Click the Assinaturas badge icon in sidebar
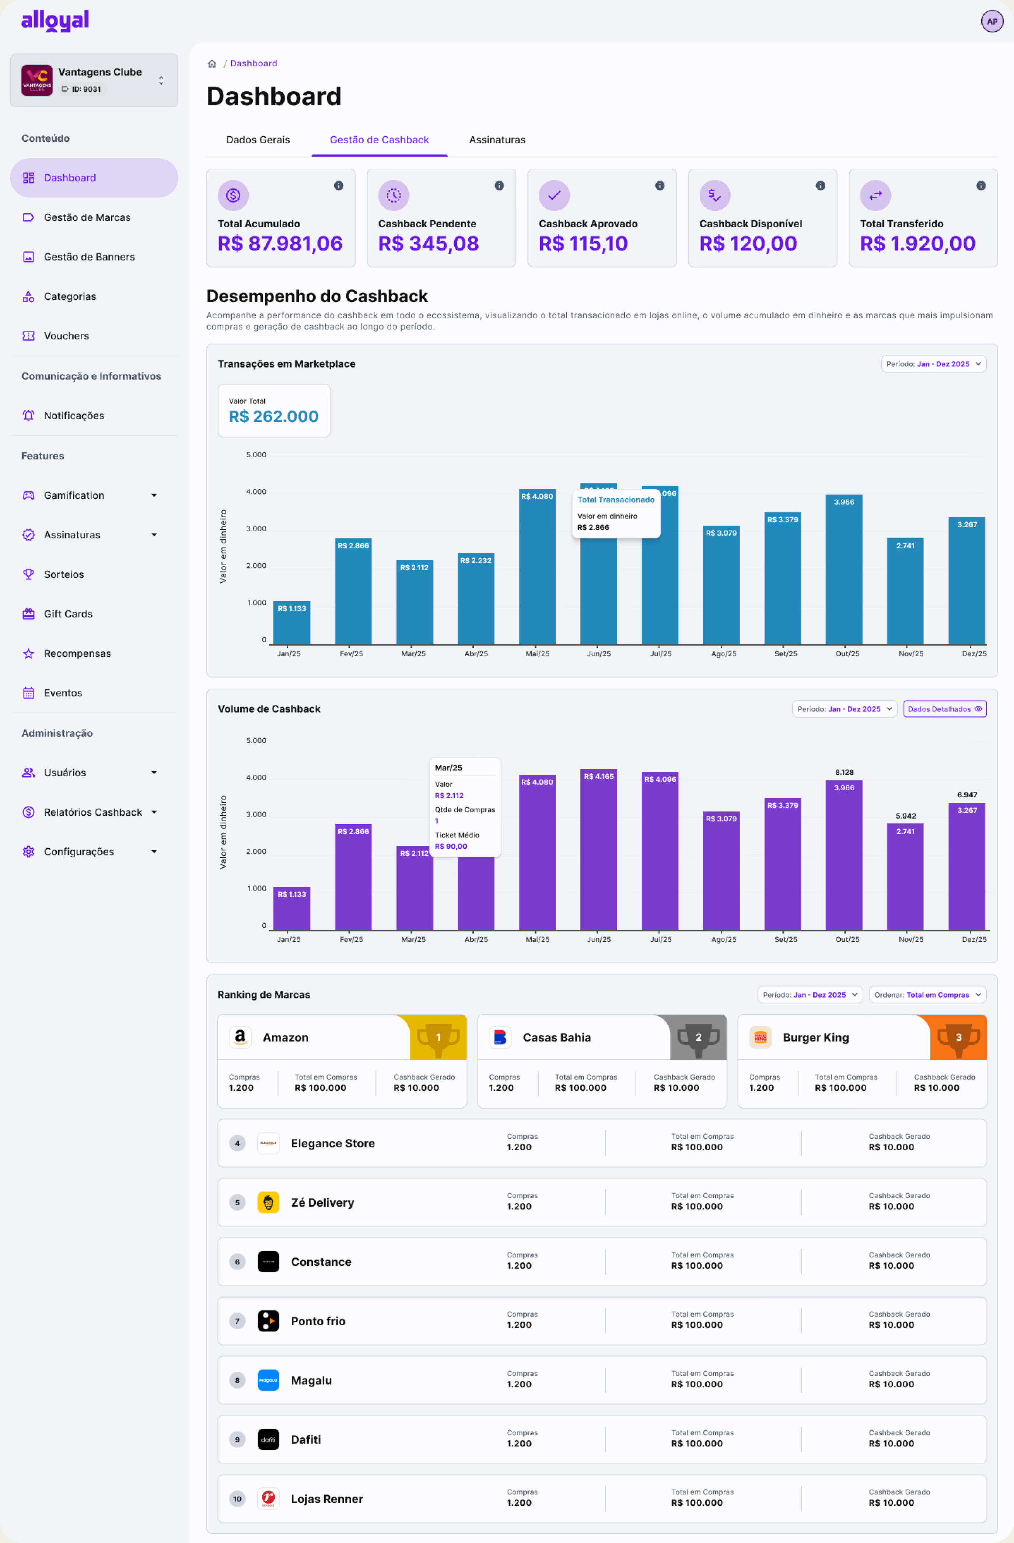 click(x=28, y=535)
